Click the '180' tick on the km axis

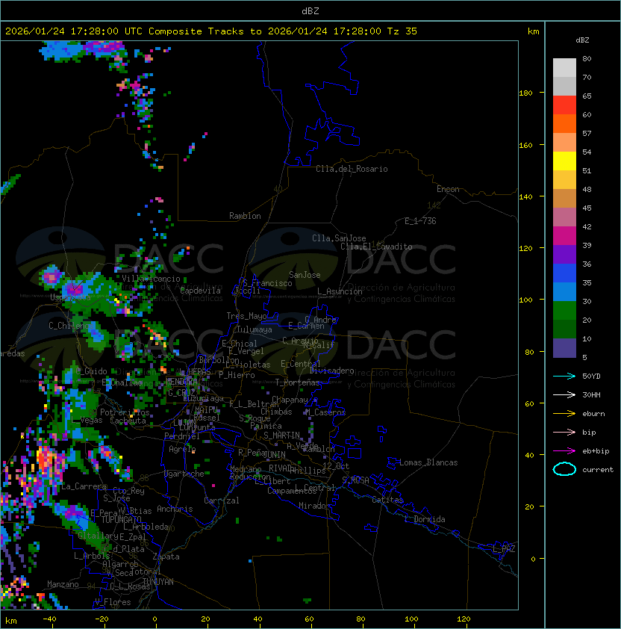[525, 93]
